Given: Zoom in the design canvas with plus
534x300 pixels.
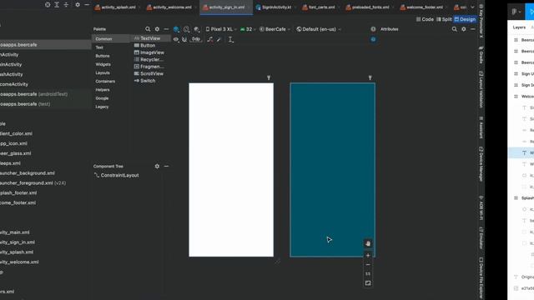Looking at the screenshot, I should pos(368,256).
